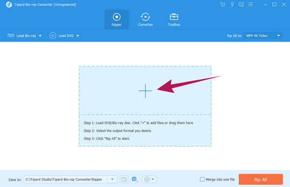Close the Tipard Blu-ray Converter window

click(x=284, y=4)
